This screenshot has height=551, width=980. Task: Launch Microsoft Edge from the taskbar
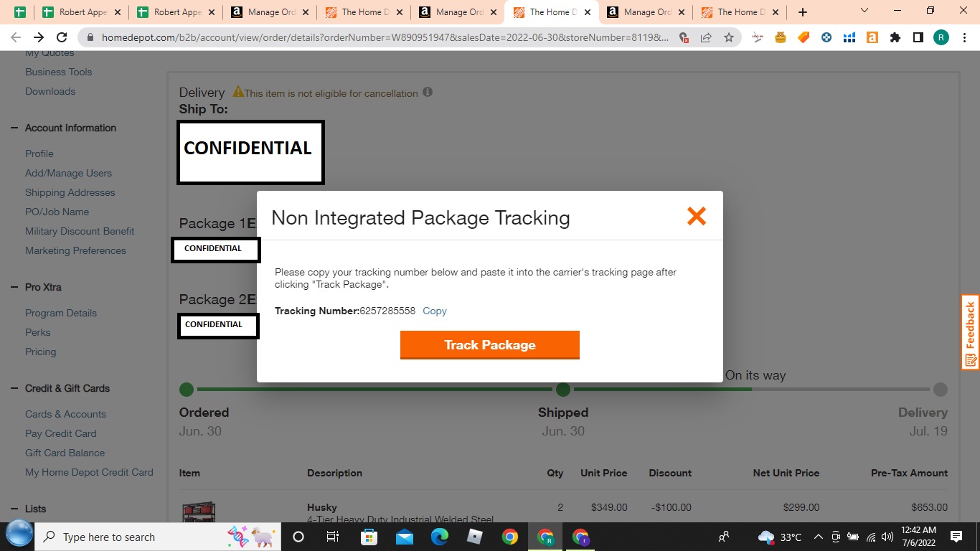coord(439,537)
